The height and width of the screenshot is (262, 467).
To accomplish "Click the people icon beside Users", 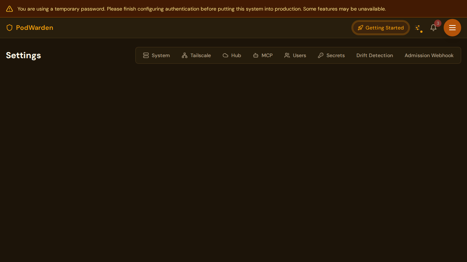I will tap(287, 55).
